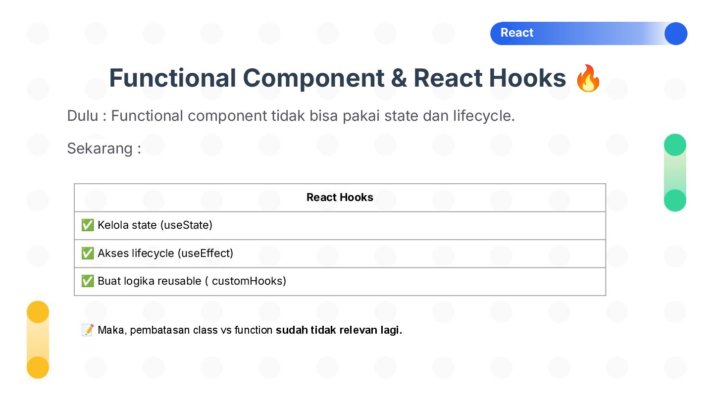Screen dimensions: 713x401
Task: Click the lower yellow circle decoration
Action: point(38,367)
